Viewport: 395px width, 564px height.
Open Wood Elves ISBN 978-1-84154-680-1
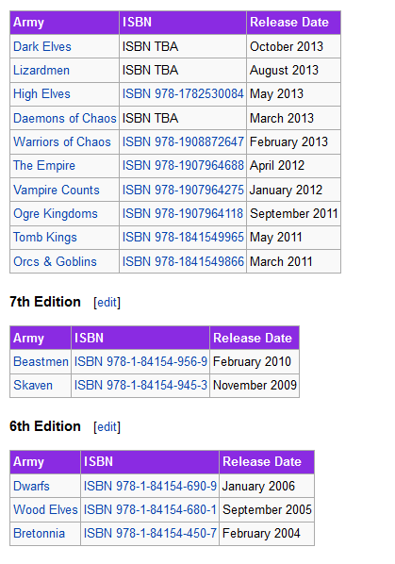150,509
